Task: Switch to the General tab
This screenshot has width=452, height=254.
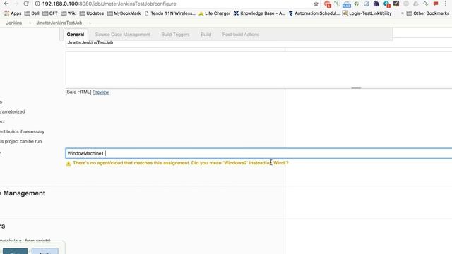Action: pyautogui.click(x=76, y=35)
